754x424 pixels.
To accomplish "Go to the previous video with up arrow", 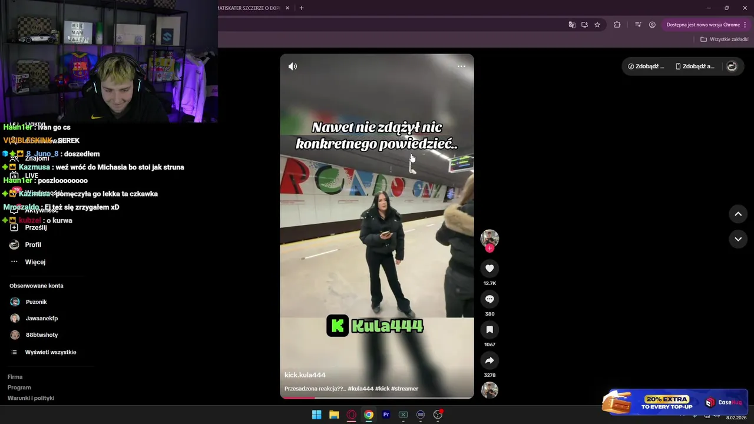I will pos(738,214).
